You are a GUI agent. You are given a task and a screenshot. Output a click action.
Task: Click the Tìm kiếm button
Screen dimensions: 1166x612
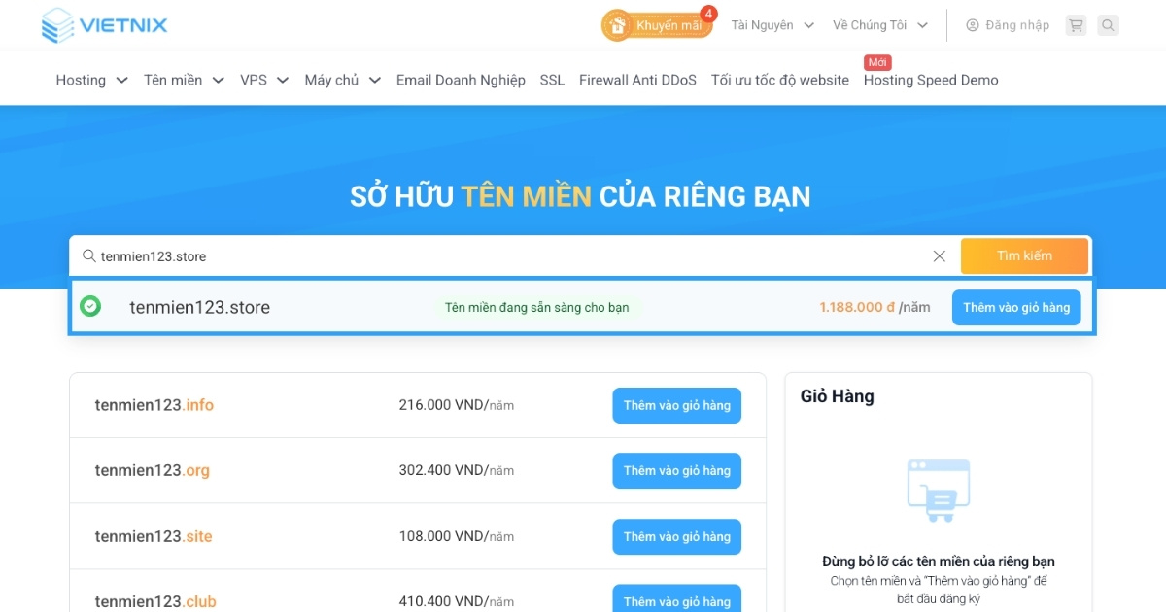[1025, 255]
